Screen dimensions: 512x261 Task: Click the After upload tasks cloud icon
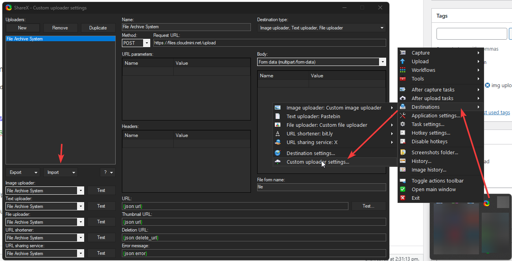pos(403,98)
